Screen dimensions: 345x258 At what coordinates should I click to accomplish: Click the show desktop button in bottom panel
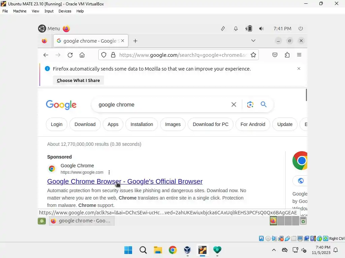pos(42,221)
